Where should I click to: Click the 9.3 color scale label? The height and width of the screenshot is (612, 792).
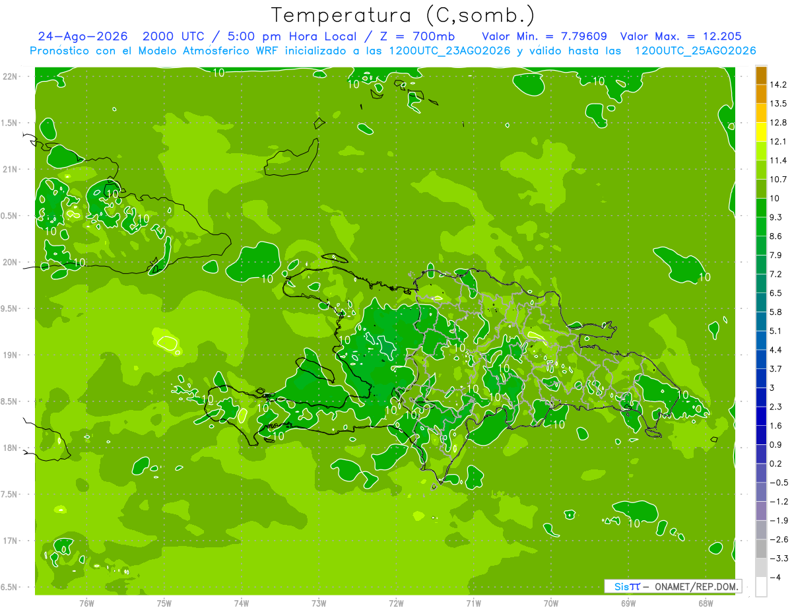tap(776, 217)
